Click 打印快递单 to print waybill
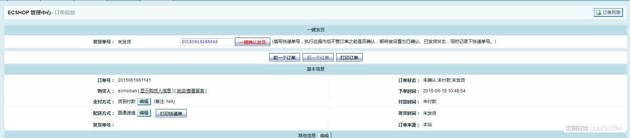630x138 pixels. [x=171, y=113]
